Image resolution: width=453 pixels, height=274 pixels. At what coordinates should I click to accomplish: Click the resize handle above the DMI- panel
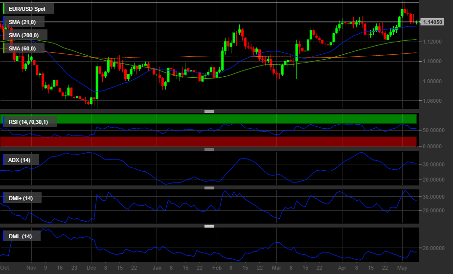tap(209, 226)
